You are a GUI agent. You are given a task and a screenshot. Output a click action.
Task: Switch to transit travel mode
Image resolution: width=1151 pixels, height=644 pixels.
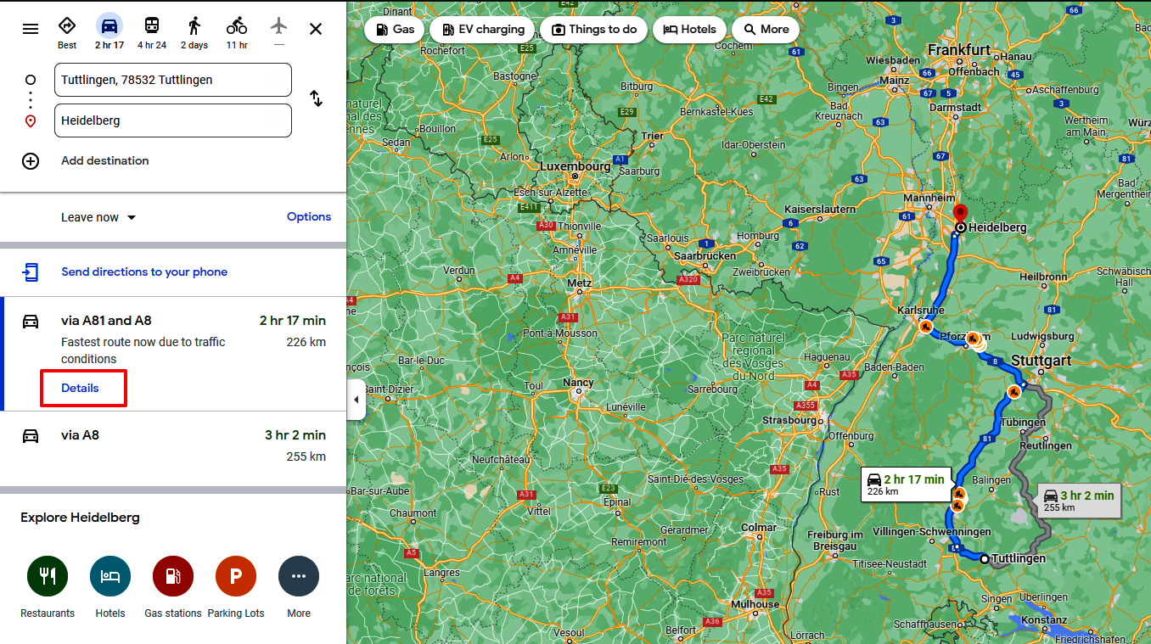(x=152, y=26)
